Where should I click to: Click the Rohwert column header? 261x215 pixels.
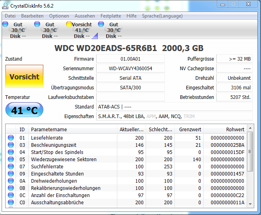[225, 130]
